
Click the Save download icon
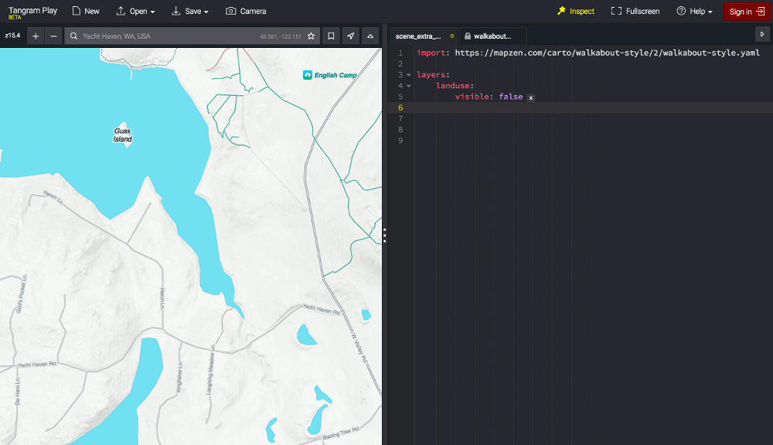(176, 11)
